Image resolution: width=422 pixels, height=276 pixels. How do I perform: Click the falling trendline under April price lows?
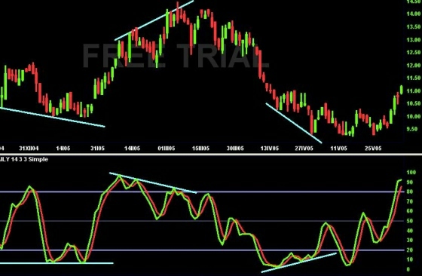click(294, 123)
